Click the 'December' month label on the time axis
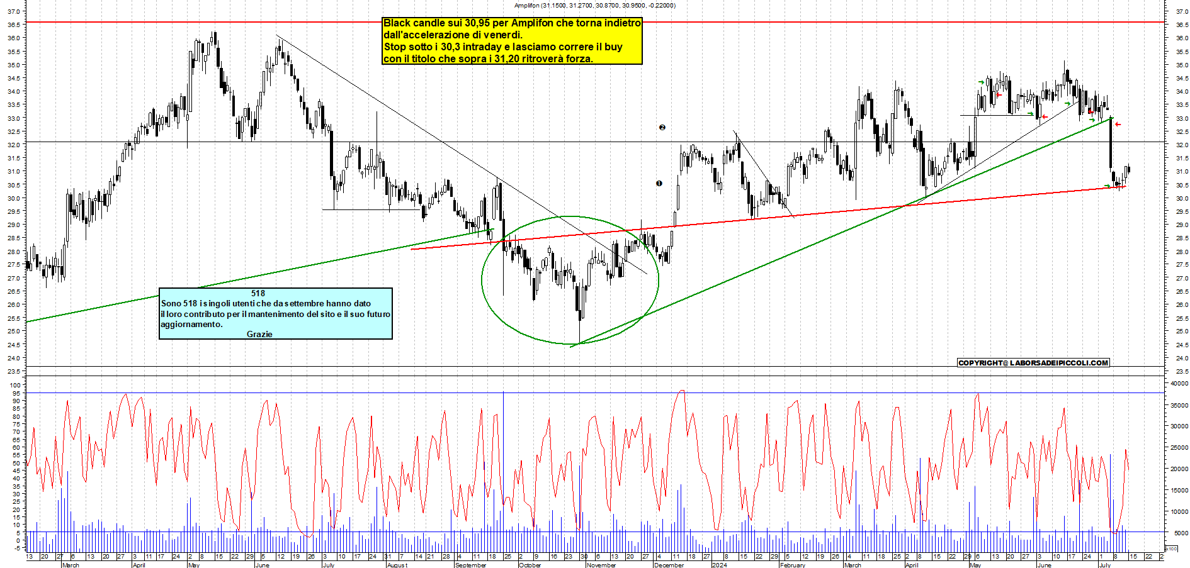This screenshot has width=1190, height=568. (669, 565)
